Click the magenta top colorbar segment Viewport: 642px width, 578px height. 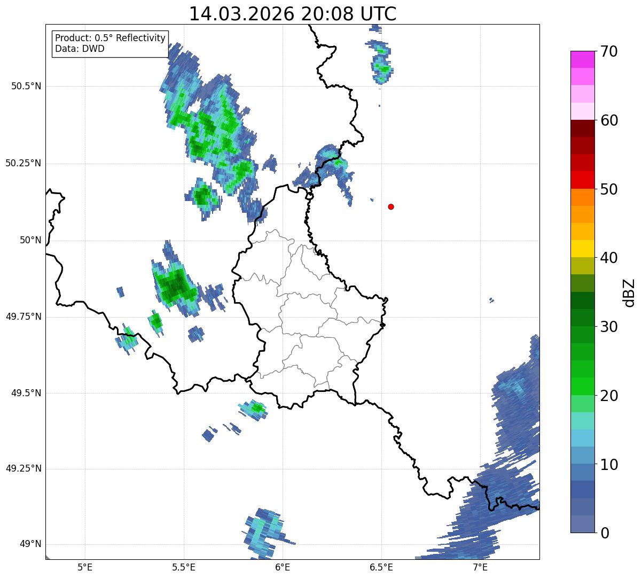[x=583, y=59]
